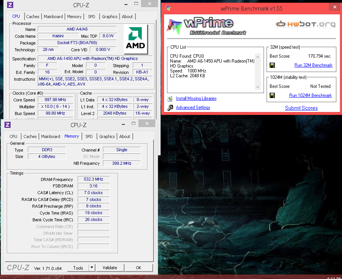
Task: Click the tRP 8 clocks value
Action: 94,206
